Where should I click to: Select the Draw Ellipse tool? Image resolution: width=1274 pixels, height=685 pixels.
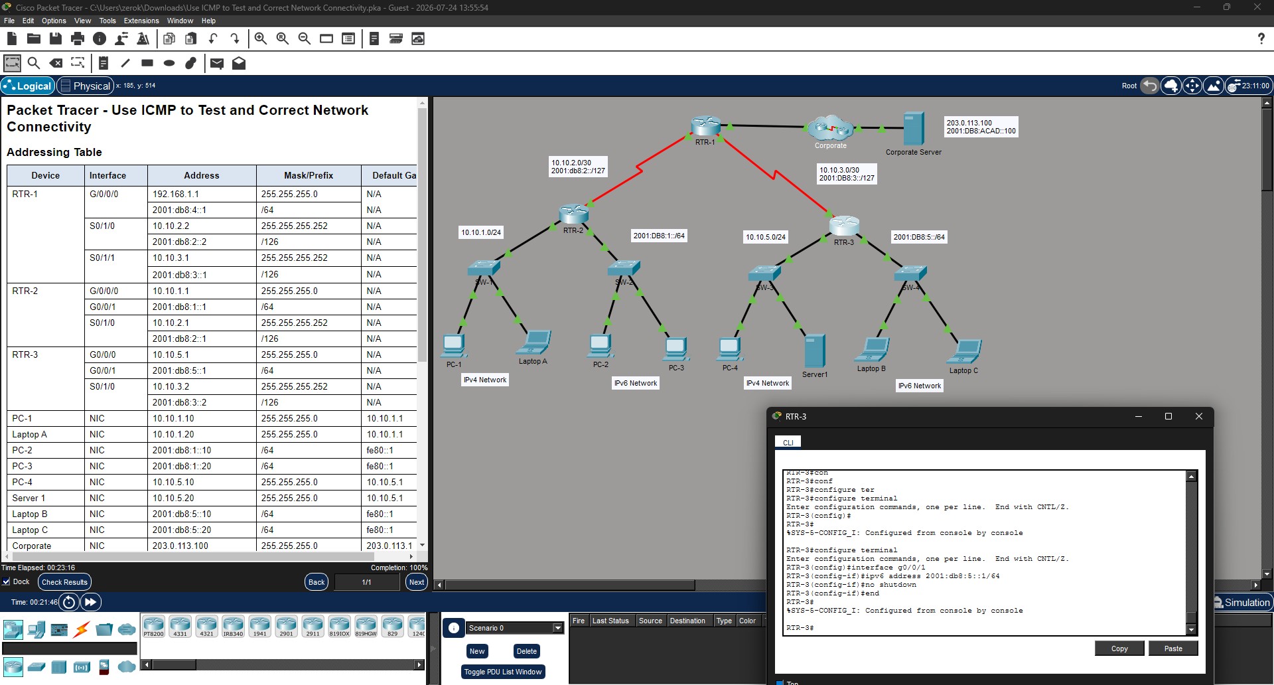(x=169, y=63)
